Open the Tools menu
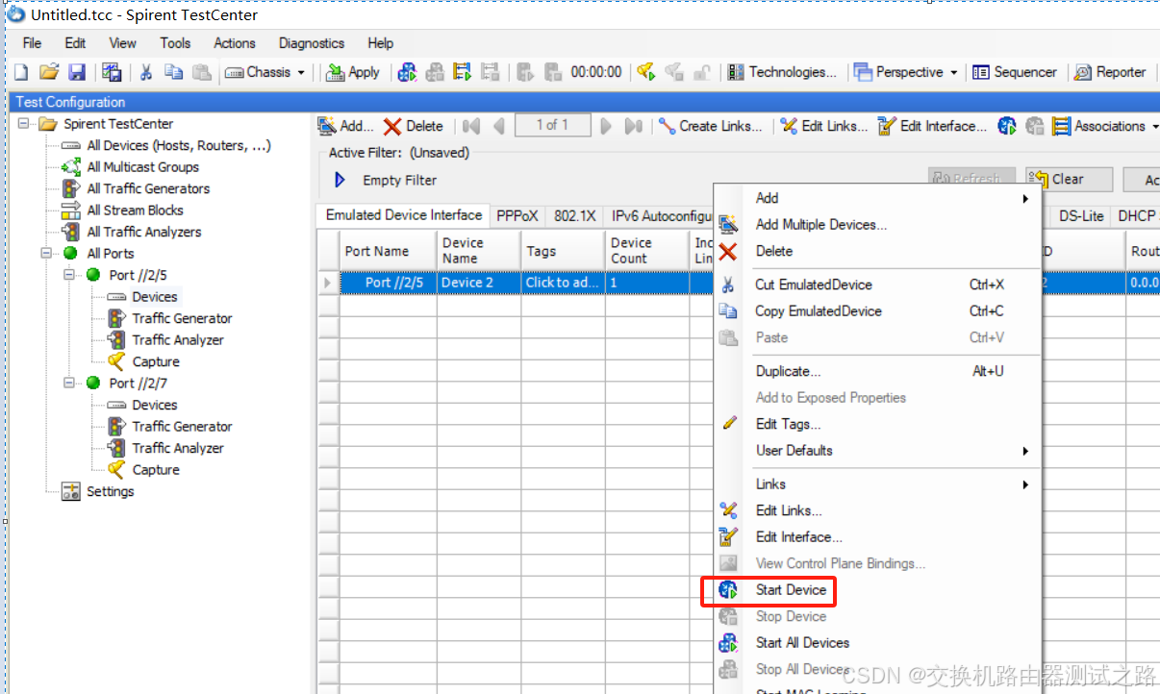The image size is (1160, 694). [175, 43]
